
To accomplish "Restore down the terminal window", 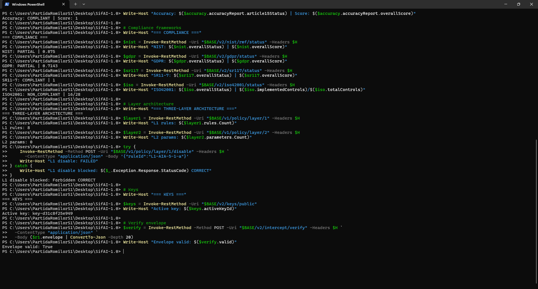I will (518, 4).
